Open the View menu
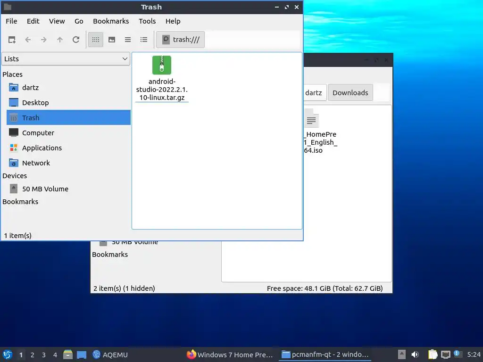 pos(57,21)
